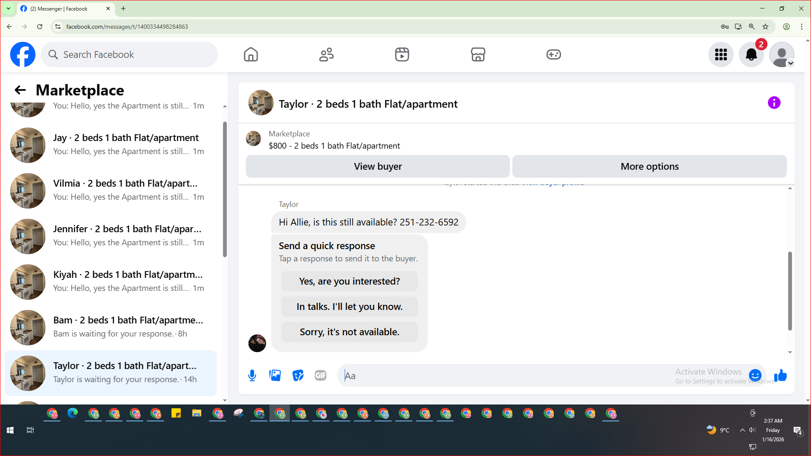Open conversation information purple icon
Screen dimensions: 811x456
774,103
